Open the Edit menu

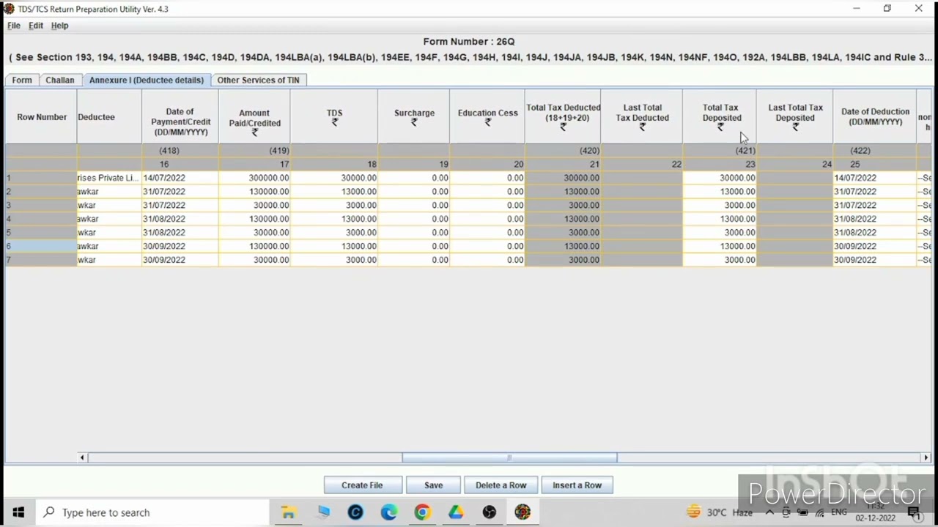click(36, 26)
